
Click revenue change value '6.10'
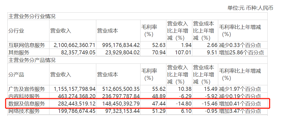(x=186, y=111)
